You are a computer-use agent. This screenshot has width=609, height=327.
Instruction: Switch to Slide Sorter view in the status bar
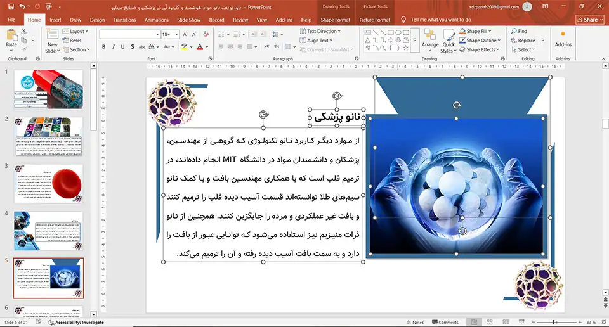489,323
